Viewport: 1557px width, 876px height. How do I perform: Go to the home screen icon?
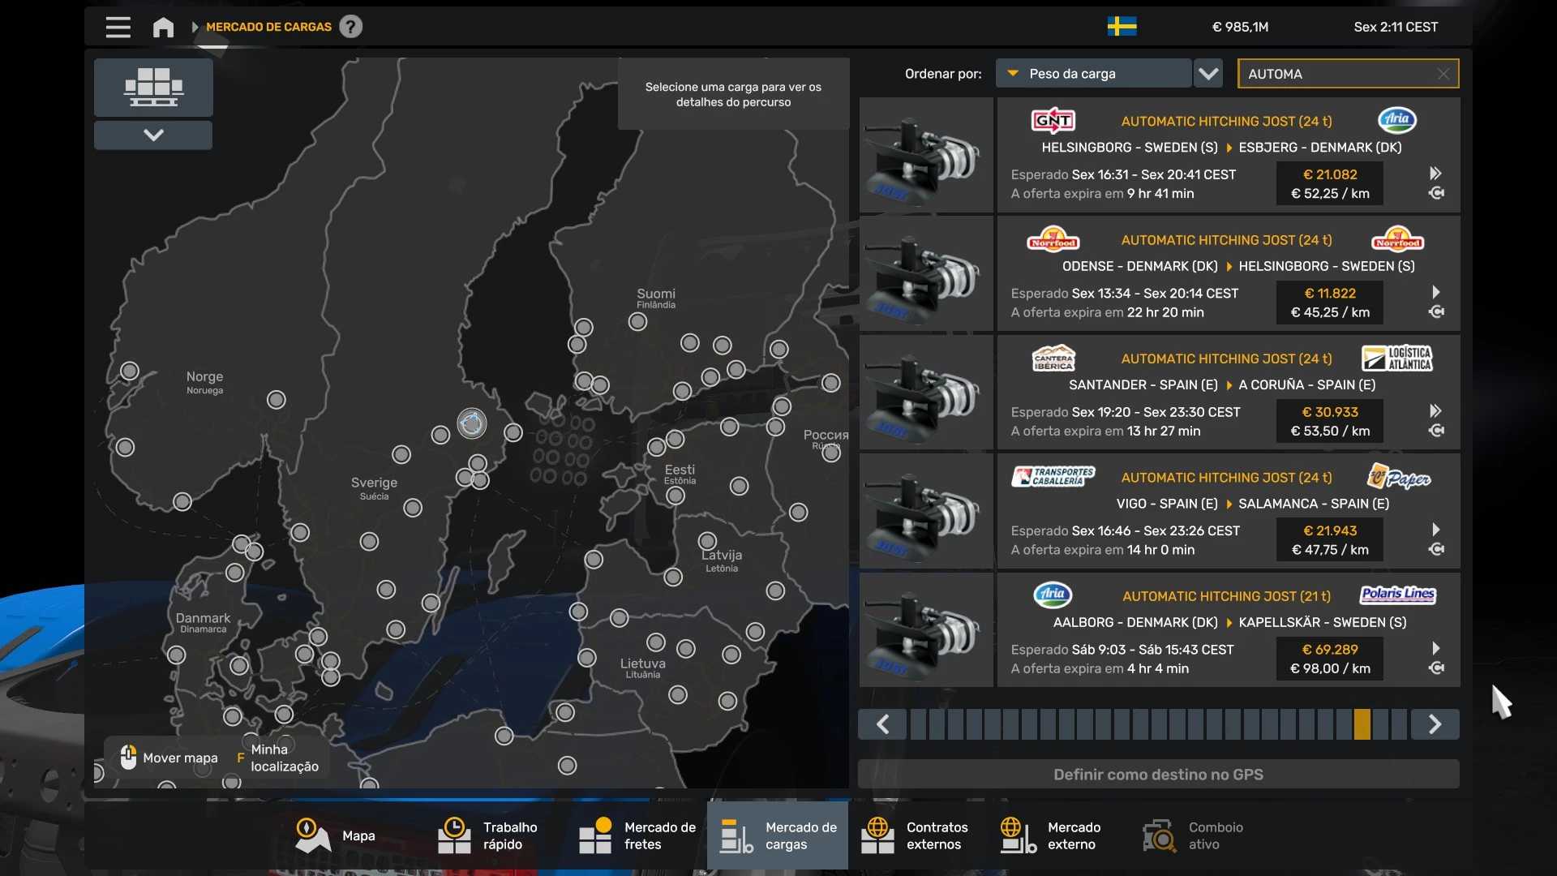pos(163,27)
